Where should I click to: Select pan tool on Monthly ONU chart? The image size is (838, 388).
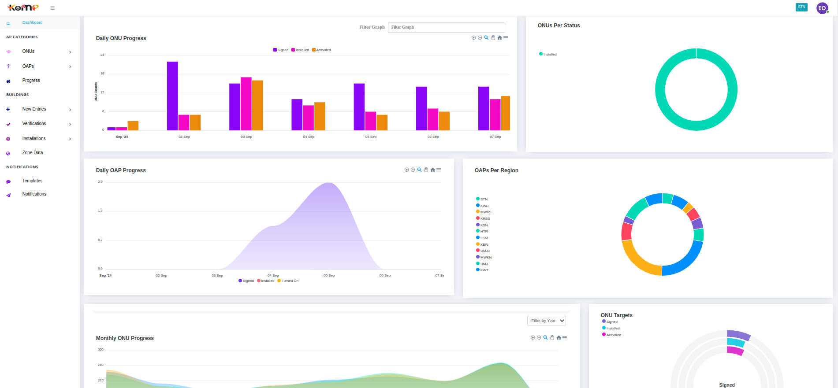(552, 337)
